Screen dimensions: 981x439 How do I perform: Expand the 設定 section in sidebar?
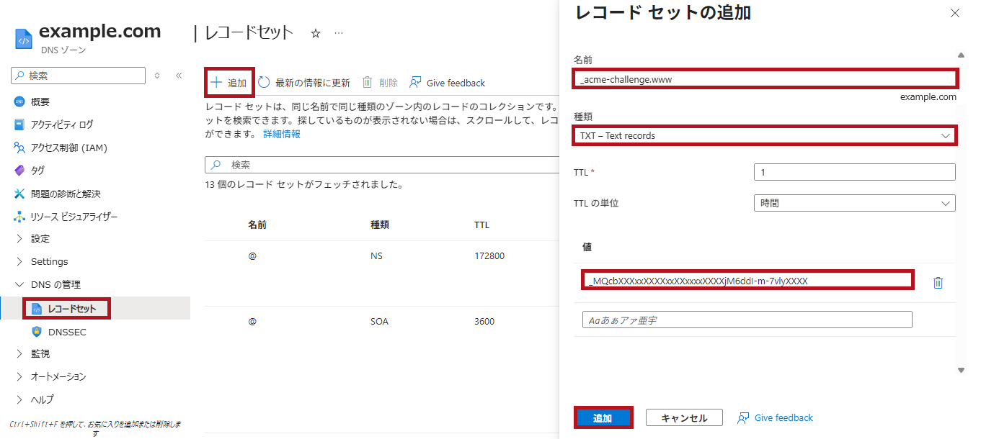(x=19, y=239)
